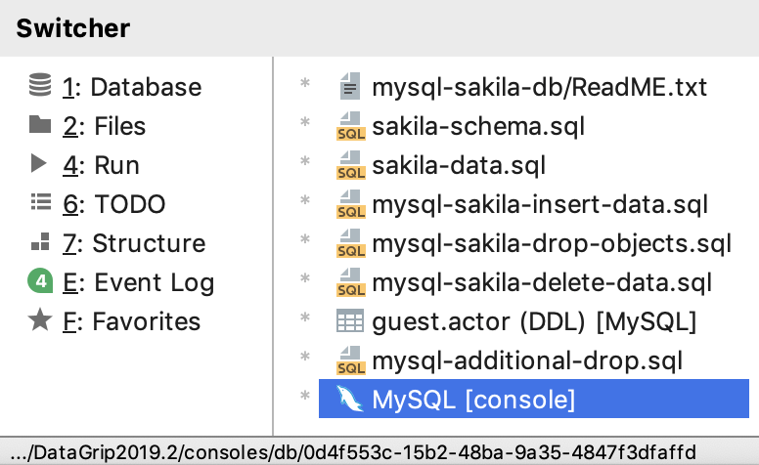The height and width of the screenshot is (465, 759).
Task: Click the Structure tool window icon
Action: point(40,243)
